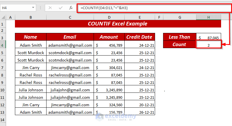Screen dimensions: 232x126
Task: Select column F header
Action: point(159,17)
